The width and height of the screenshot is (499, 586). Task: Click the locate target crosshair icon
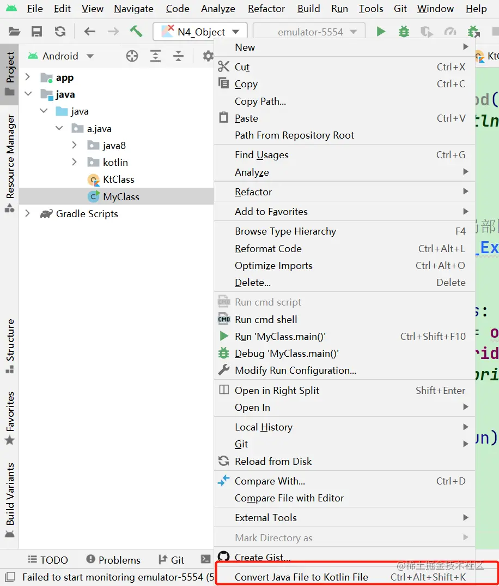click(132, 56)
